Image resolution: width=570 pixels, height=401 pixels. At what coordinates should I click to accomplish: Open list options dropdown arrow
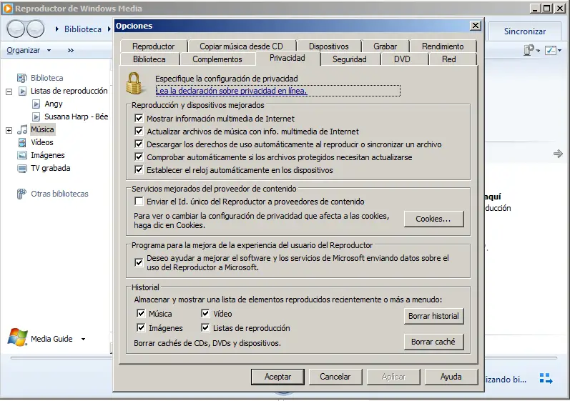point(559,51)
